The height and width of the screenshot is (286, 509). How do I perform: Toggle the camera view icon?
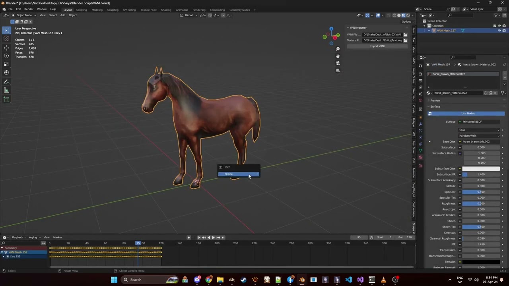[x=338, y=63]
